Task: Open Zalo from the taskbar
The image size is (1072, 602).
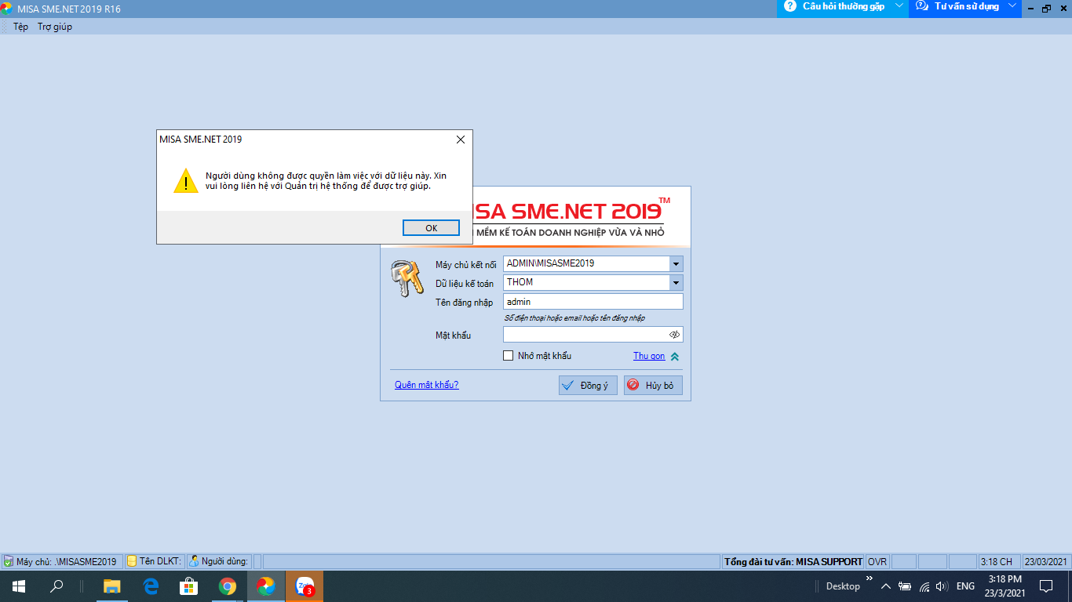Action: 304,586
